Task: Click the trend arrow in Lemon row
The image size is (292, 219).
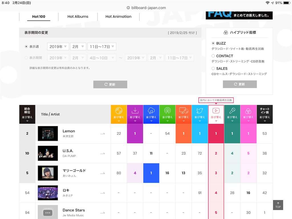Action: pos(103,134)
